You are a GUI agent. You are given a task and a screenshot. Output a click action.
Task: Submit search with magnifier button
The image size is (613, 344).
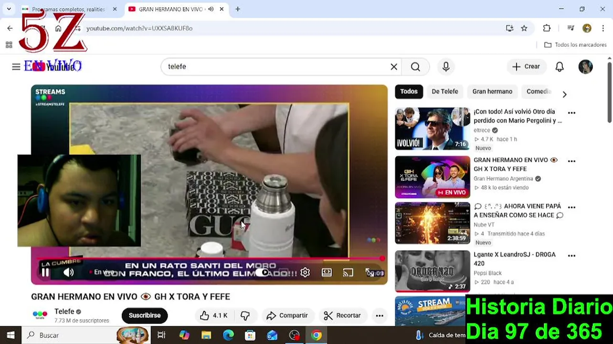pos(415,67)
